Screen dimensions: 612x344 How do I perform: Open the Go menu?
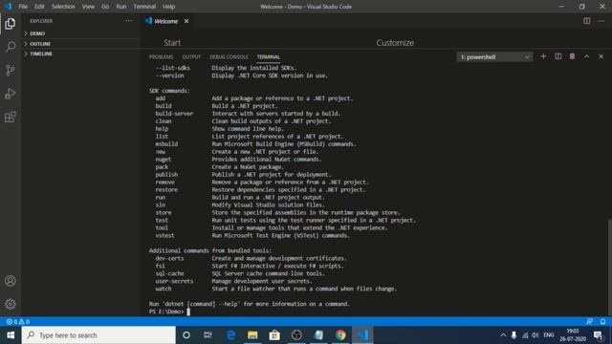105,7
